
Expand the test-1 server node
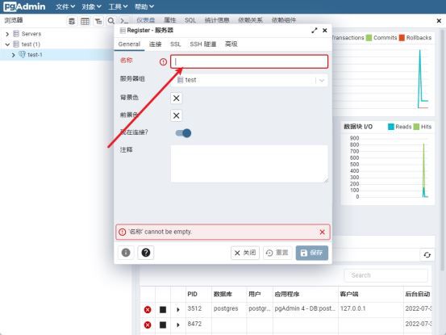(13, 55)
